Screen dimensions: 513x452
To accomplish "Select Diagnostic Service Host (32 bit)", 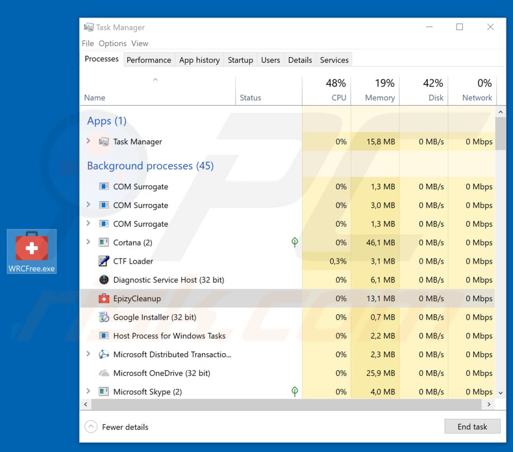I will (168, 280).
